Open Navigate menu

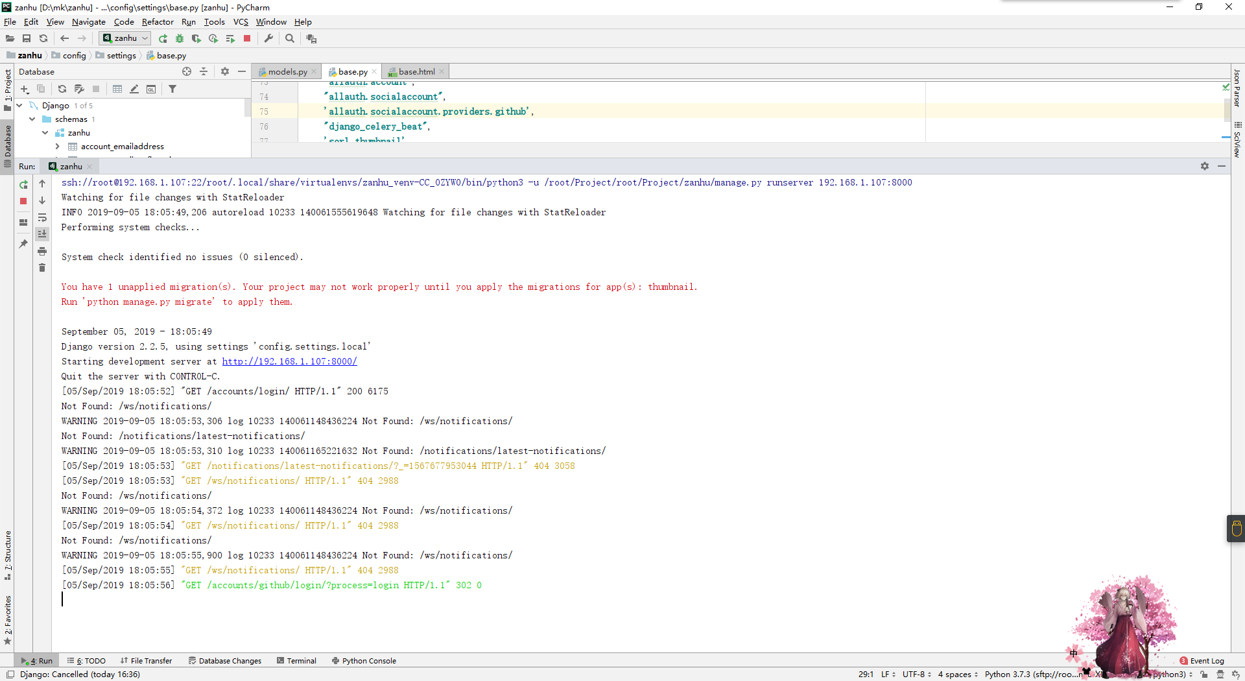(89, 22)
